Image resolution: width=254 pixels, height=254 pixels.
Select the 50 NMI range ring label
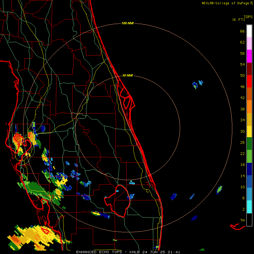(x=128, y=75)
